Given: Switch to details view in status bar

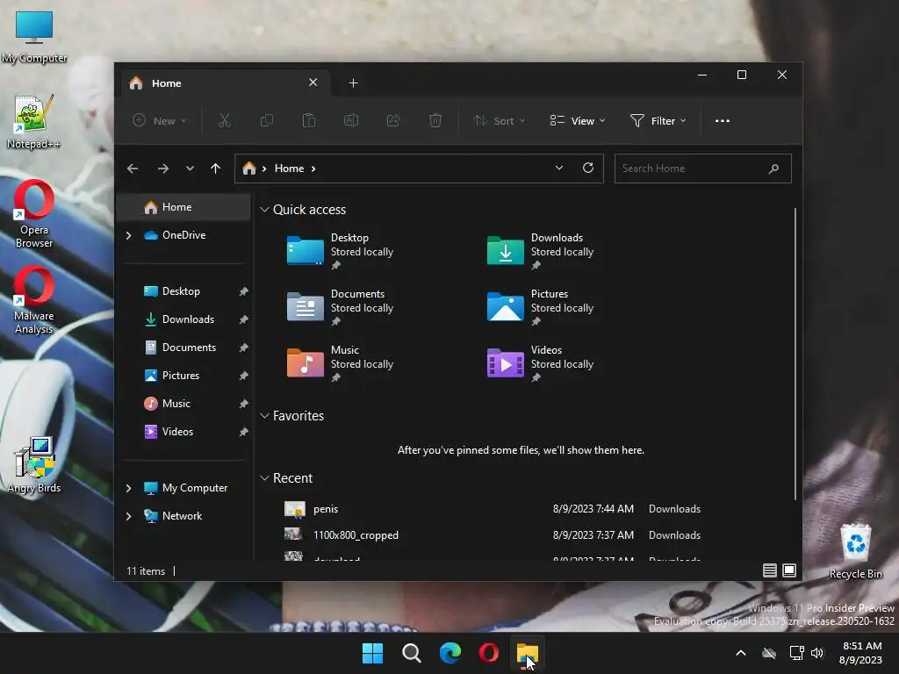Looking at the screenshot, I should tap(770, 570).
